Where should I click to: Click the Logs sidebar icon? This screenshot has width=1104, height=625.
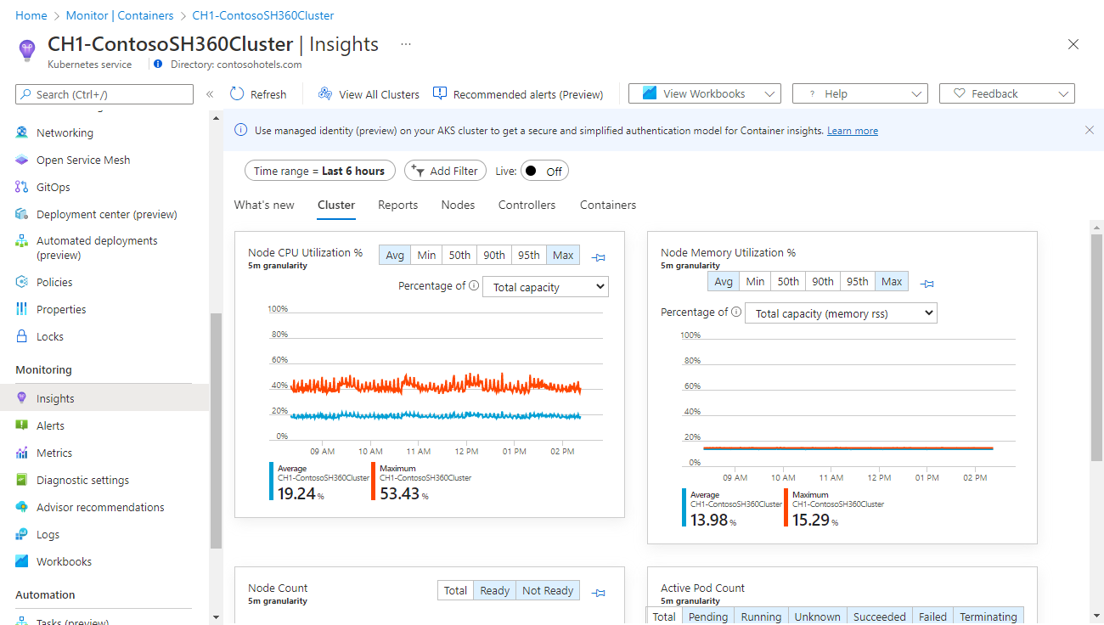(22, 534)
